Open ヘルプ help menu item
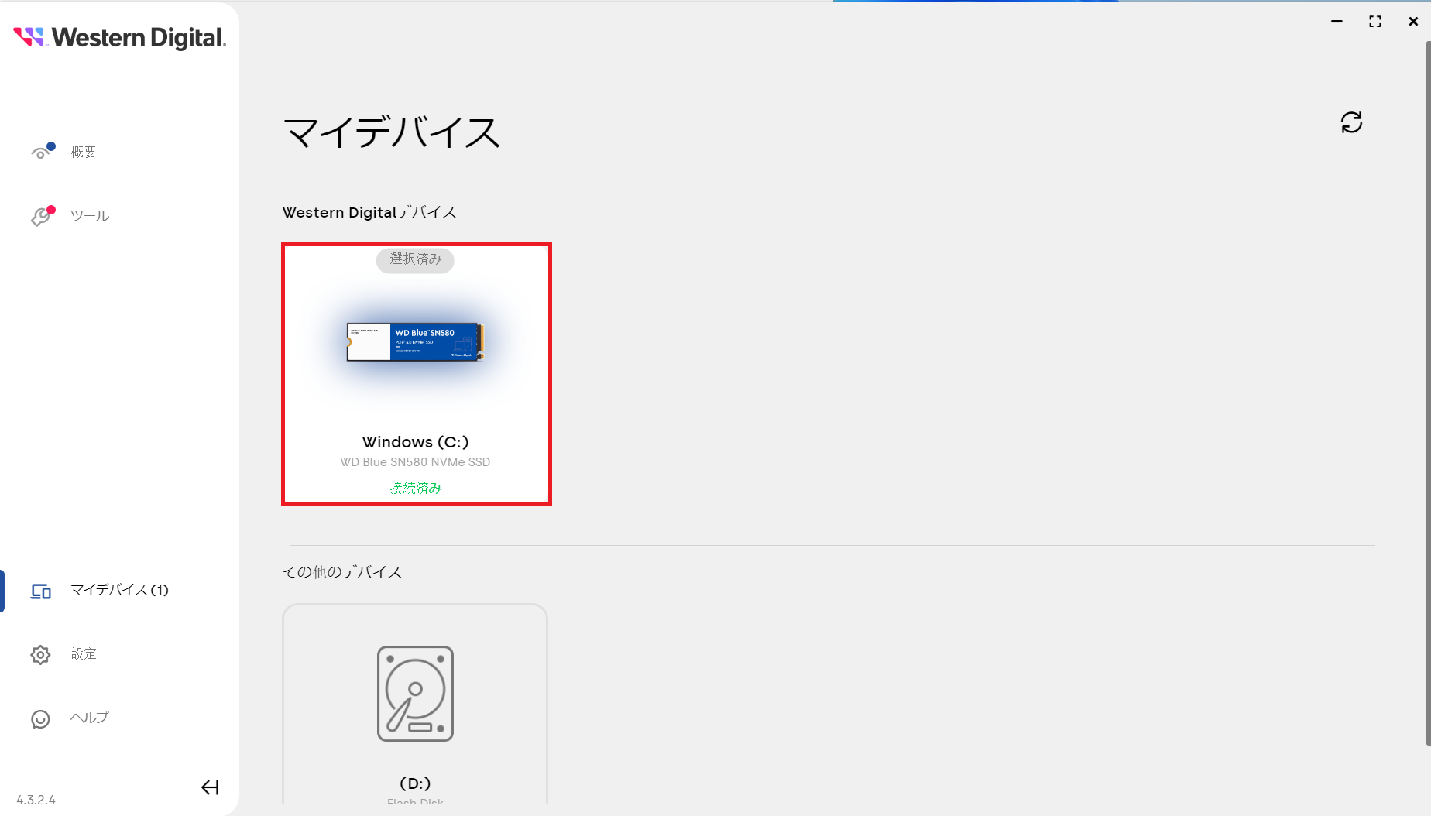This screenshot has width=1431, height=816. [x=90, y=718]
